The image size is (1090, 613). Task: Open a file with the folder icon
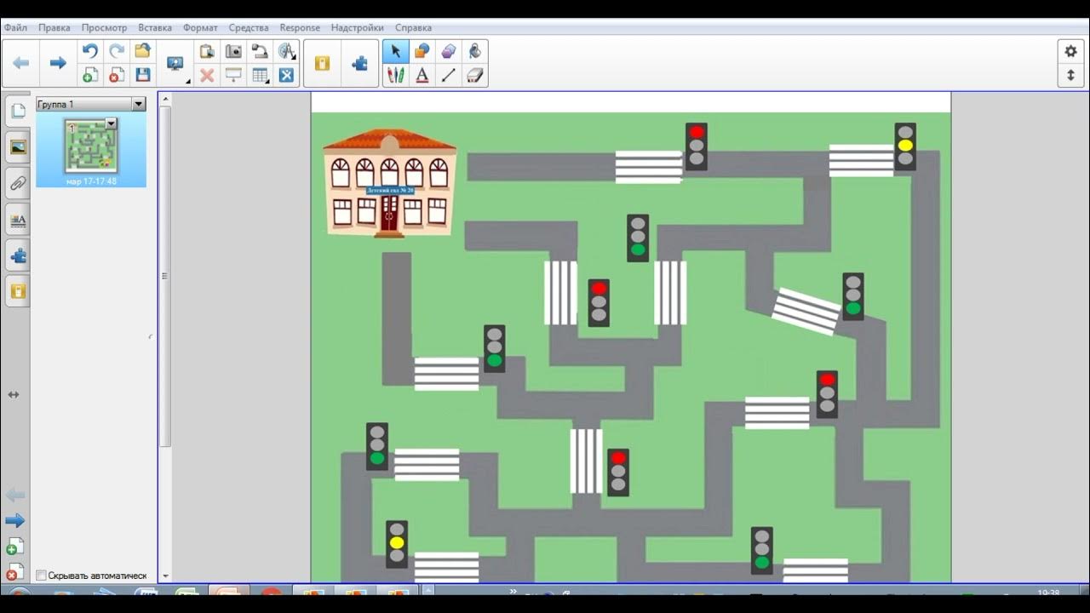pyautogui.click(x=143, y=51)
